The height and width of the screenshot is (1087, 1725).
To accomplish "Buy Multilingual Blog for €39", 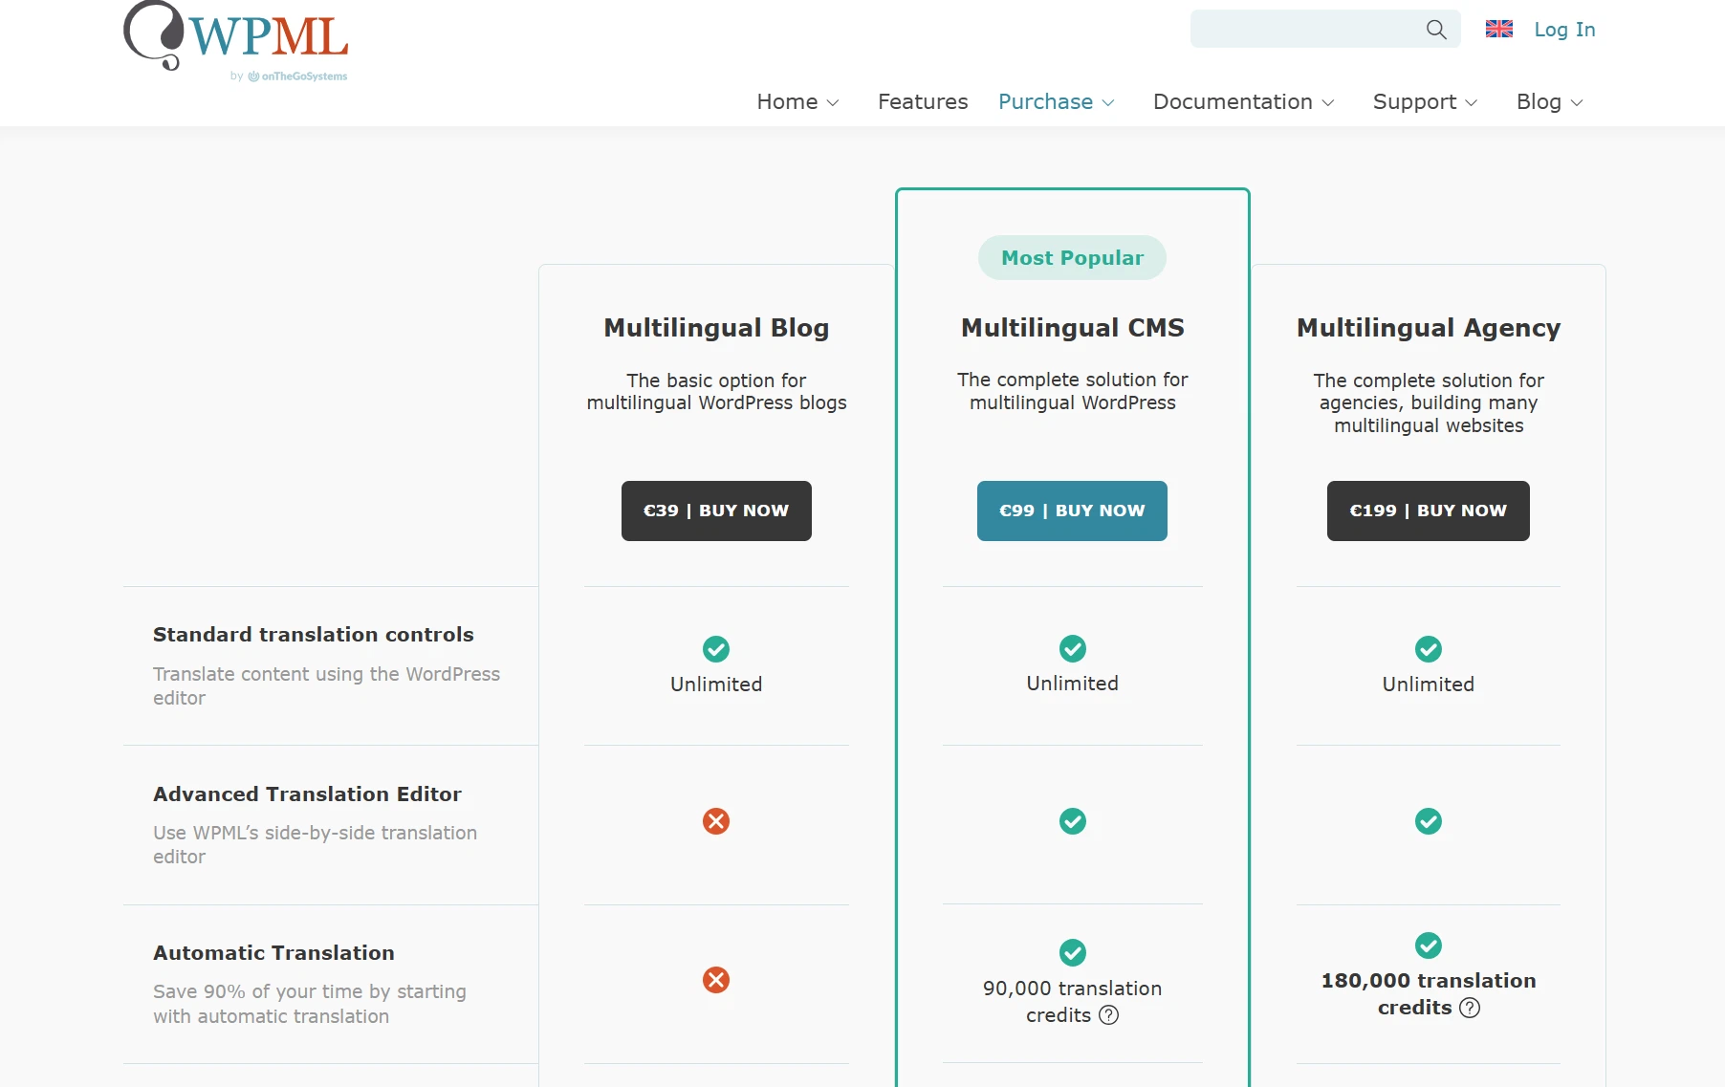I will (x=716, y=511).
